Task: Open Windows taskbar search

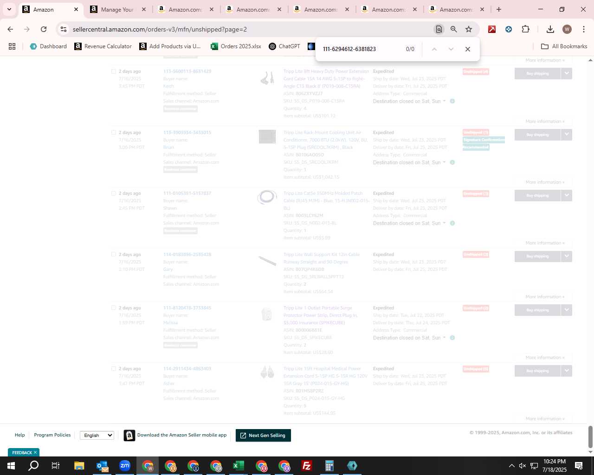Action: pyautogui.click(x=33, y=466)
